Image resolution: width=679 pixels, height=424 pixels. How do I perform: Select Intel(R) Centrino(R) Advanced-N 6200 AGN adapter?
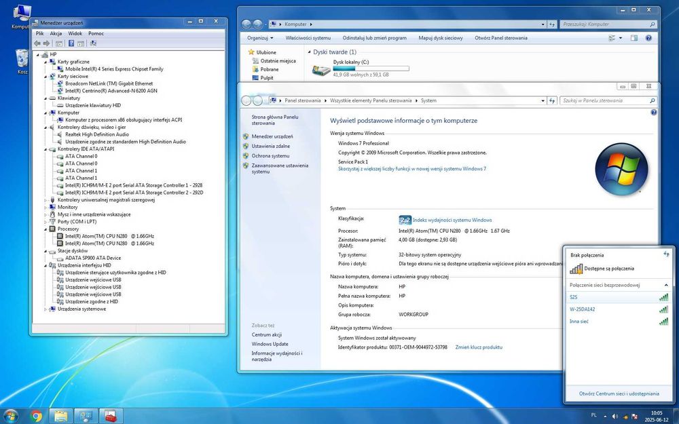tap(111, 91)
